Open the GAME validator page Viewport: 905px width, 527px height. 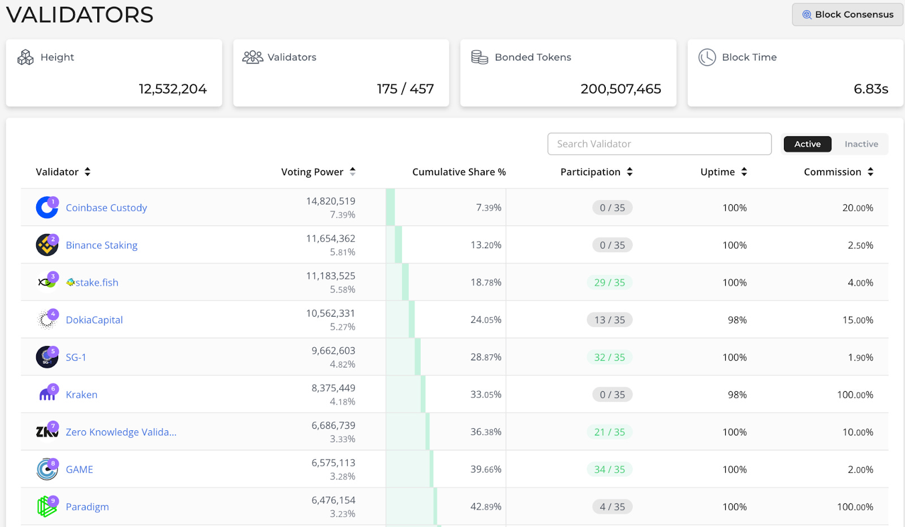click(79, 469)
